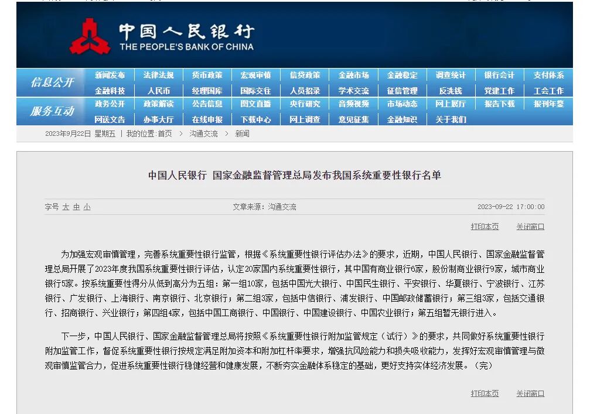Open the 人民币 menu item
This screenshot has width=597, height=414.
(x=158, y=90)
